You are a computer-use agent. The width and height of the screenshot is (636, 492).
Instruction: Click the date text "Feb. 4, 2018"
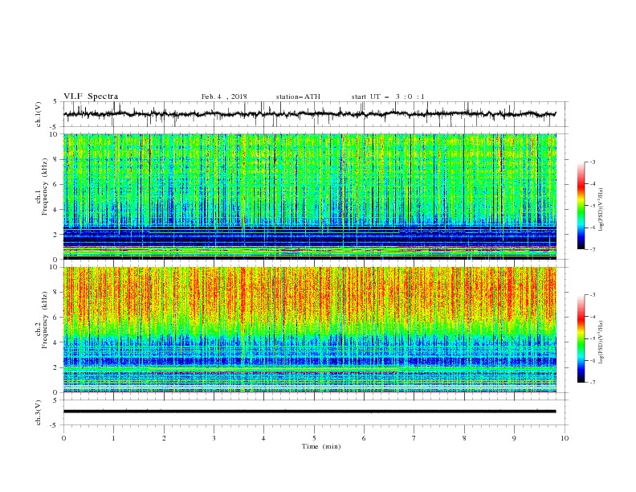coord(224,96)
